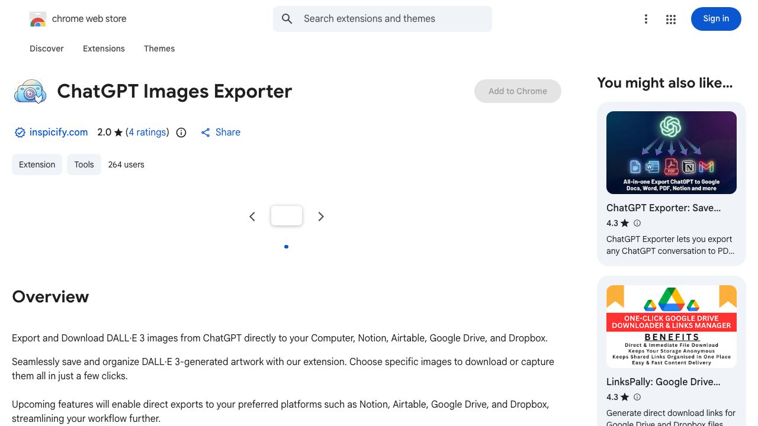
Task: Click the 'Seamlessly save and organize' paragraph
Action: tap(283, 369)
